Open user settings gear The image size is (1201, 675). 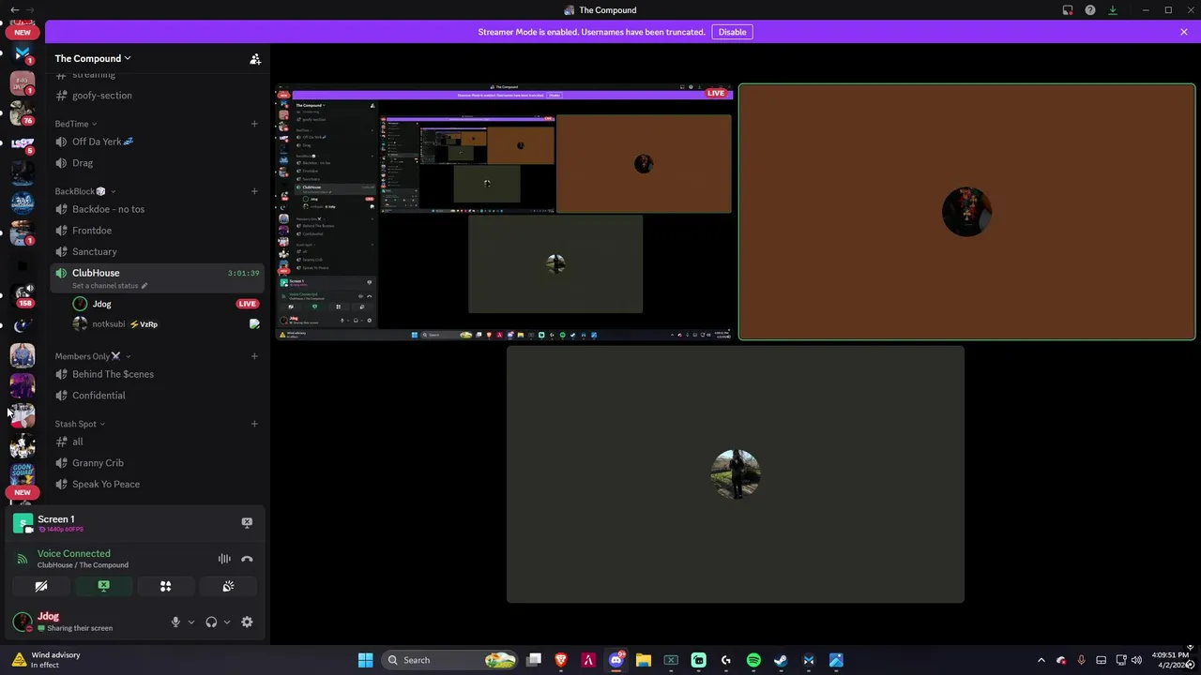(x=247, y=622)
